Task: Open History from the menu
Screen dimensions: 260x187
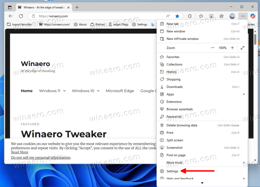Action: pos(202,72)
